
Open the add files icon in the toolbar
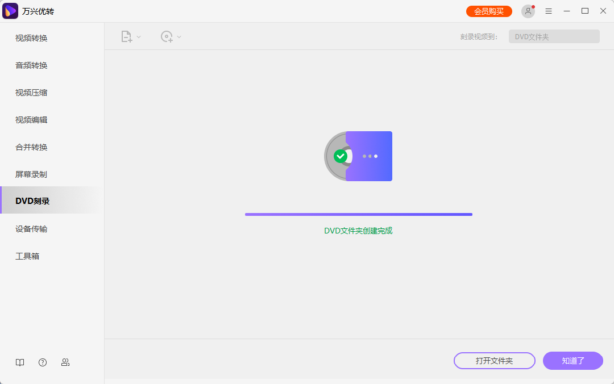[126, 36]
